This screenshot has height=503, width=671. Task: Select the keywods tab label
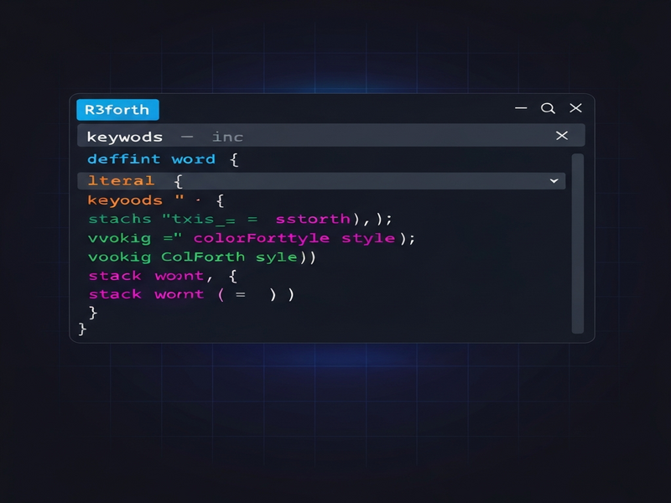coord(124,137)
